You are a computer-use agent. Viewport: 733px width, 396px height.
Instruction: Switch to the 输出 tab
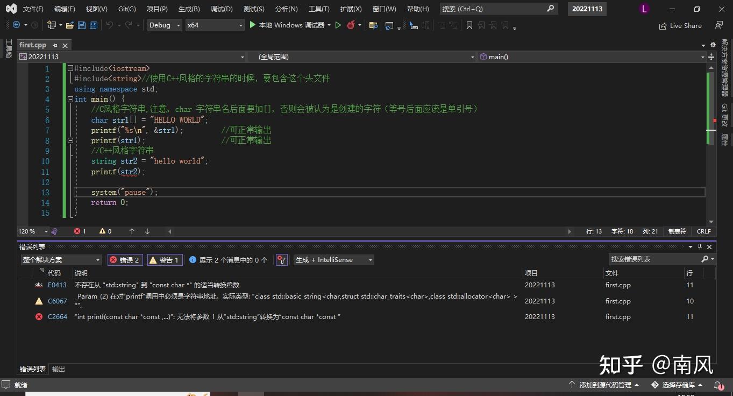59,369
